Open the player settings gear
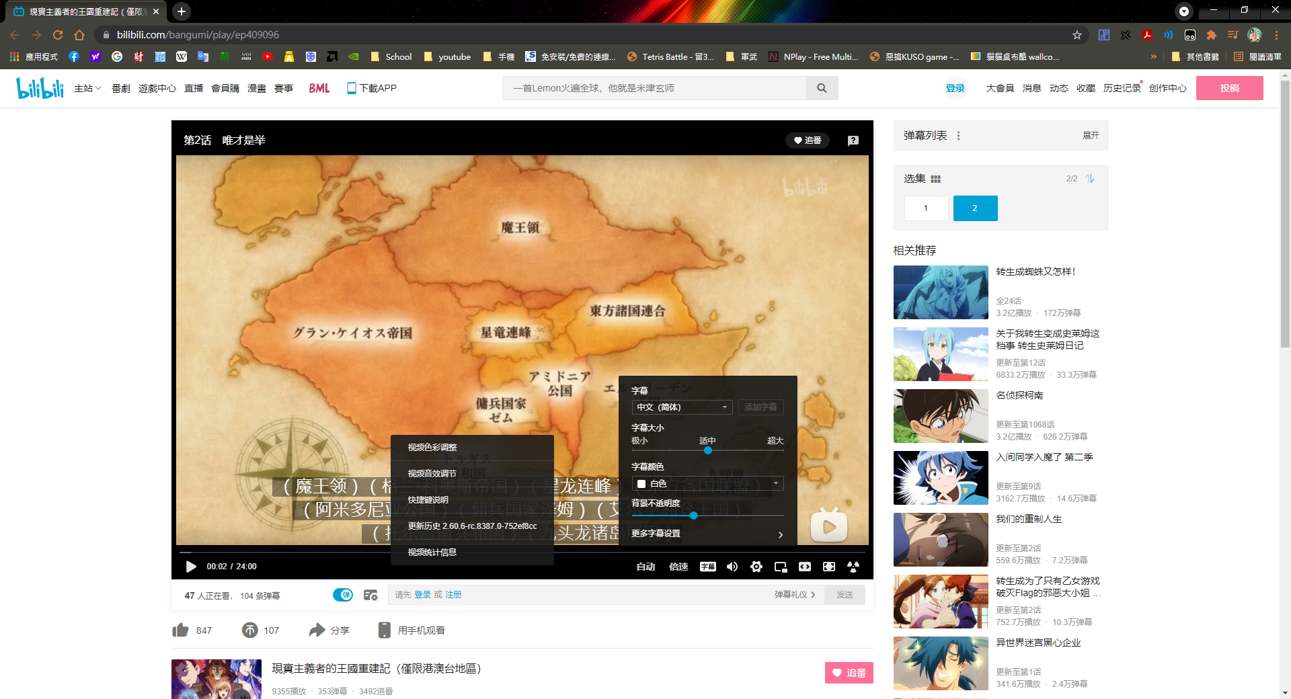 [756, 567]
